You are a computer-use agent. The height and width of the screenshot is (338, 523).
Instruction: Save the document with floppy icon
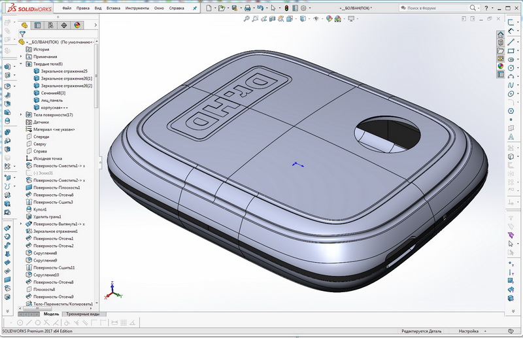click(235, 8)
